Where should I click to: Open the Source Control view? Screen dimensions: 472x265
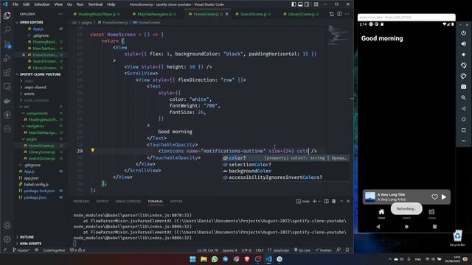click(x=7, y=44)
